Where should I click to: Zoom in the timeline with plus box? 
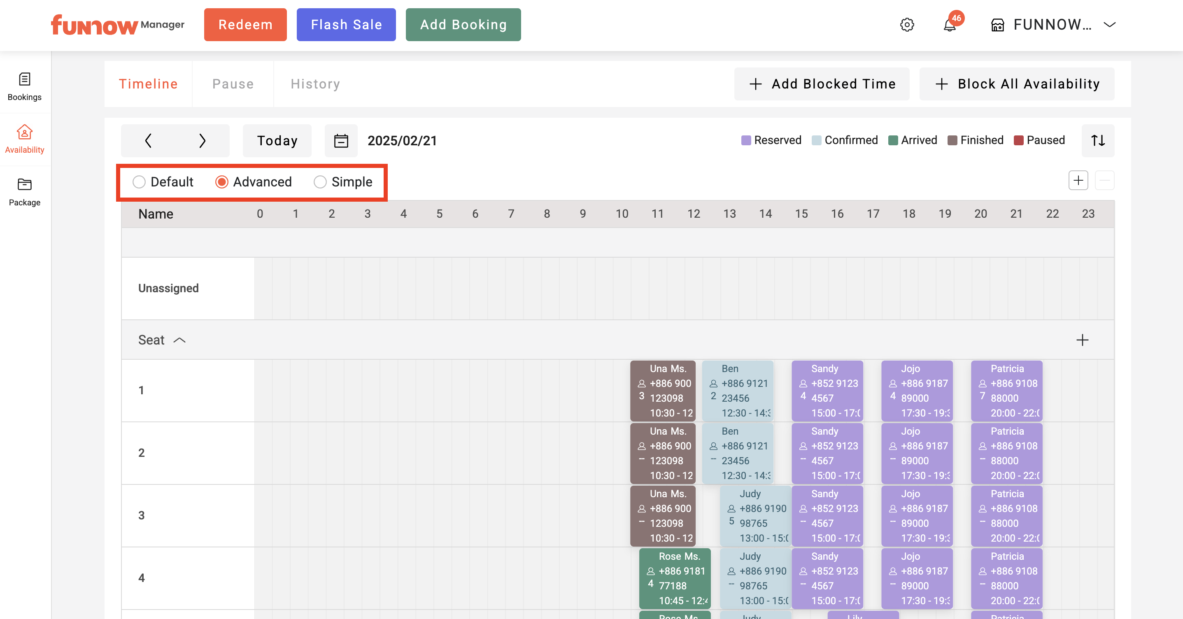pyautogui.click(x=1078, y=180)
